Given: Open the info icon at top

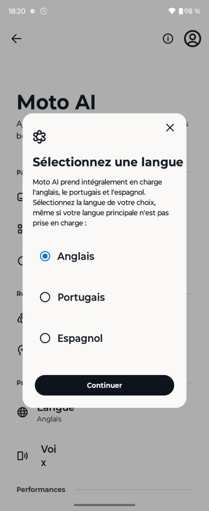Looking at the screenshot, I should 168,39.
